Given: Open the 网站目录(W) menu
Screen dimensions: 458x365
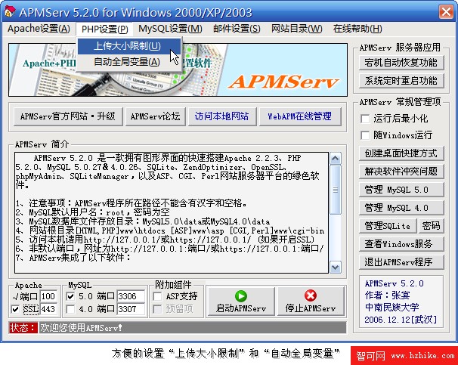Looking at the screenshot, I should [297, 29].
